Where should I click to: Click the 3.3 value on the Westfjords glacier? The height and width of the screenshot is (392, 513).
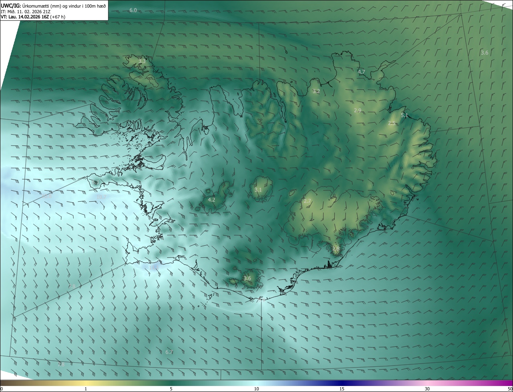142,61
